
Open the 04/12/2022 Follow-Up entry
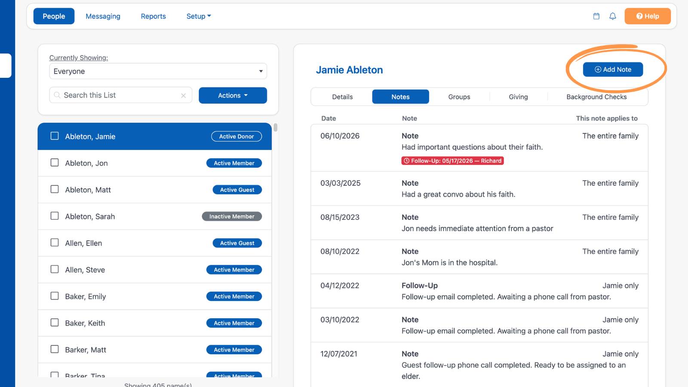click(479, 291)
